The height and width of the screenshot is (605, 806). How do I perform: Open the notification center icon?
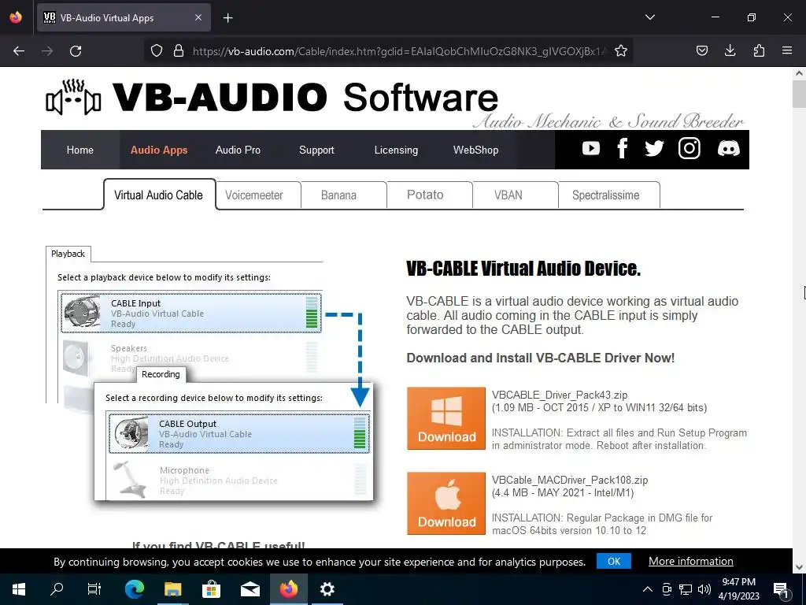782,589
